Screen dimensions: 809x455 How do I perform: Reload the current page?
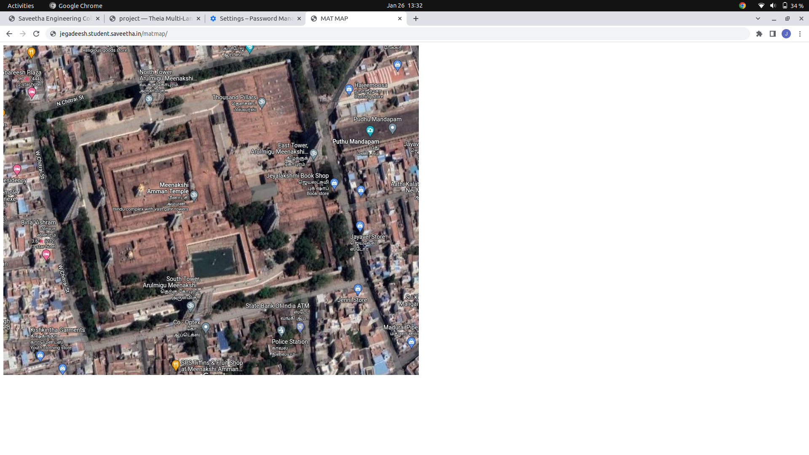click(x=36, y=34)
